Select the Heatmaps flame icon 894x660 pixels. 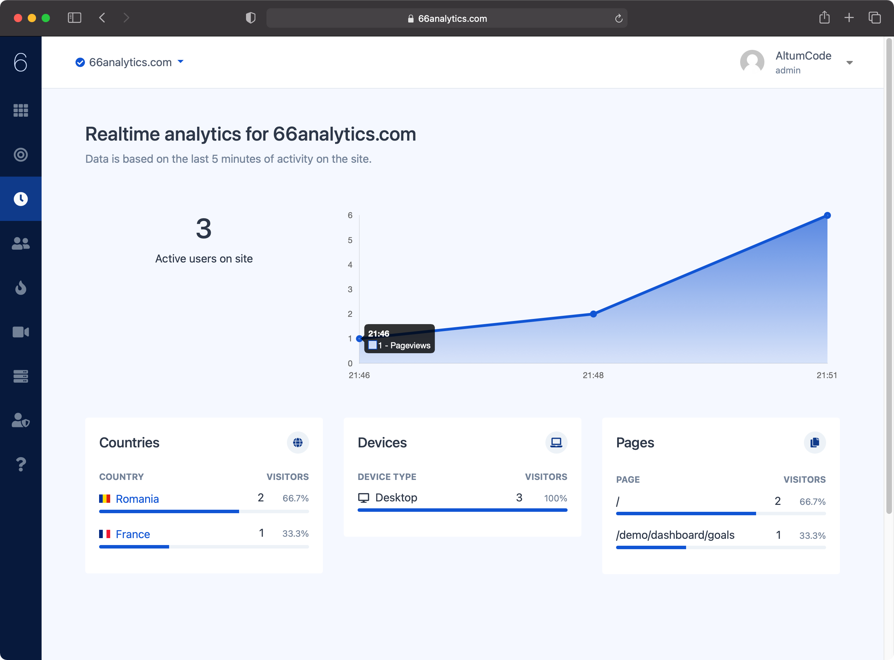point(20,288)
